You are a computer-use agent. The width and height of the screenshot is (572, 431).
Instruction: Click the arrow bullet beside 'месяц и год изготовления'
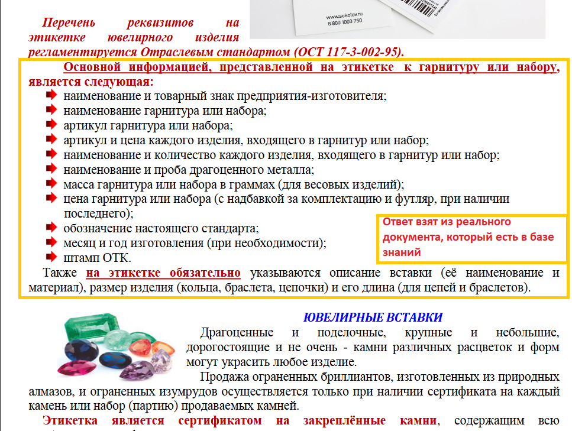coord(51,242)
